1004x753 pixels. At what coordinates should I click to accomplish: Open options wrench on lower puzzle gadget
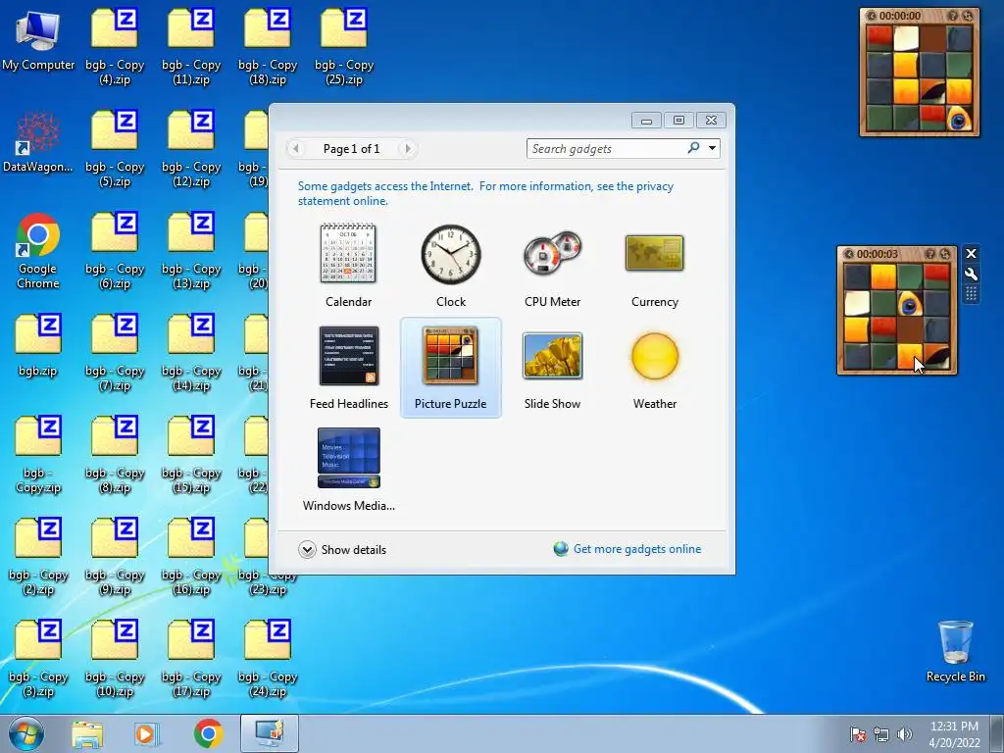tap(971, 275)
